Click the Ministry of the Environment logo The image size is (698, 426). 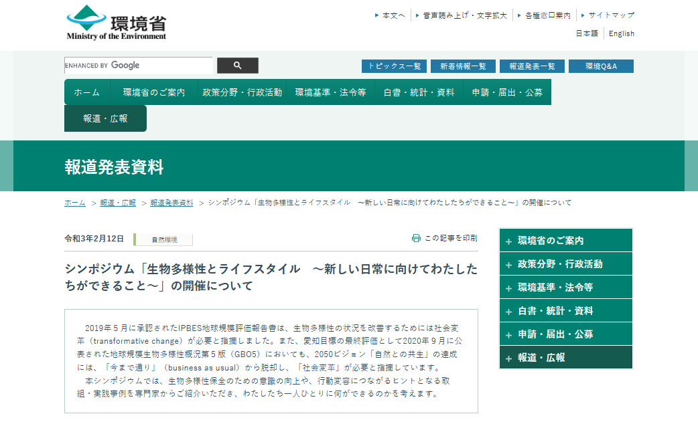coord(117,23)
